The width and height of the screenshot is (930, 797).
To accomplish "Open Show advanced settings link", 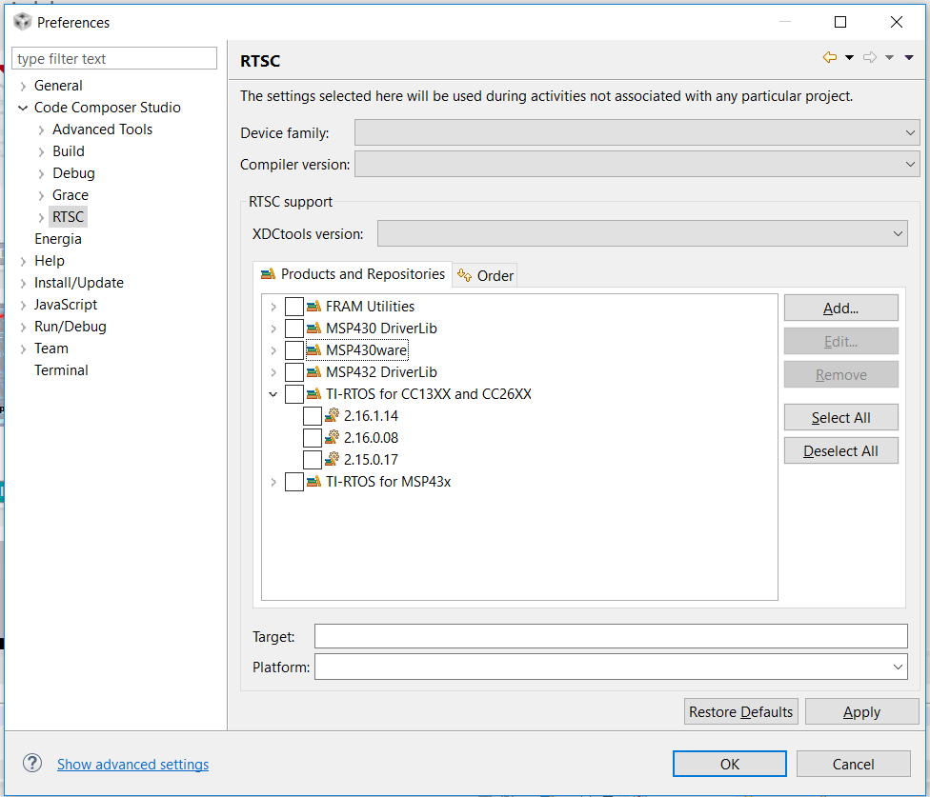I will 132,765.
